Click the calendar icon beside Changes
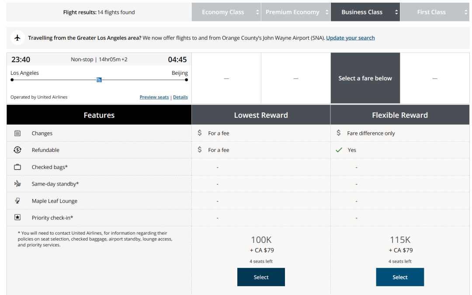The width and height of the screenshot is (472, 295). [17, 133]
